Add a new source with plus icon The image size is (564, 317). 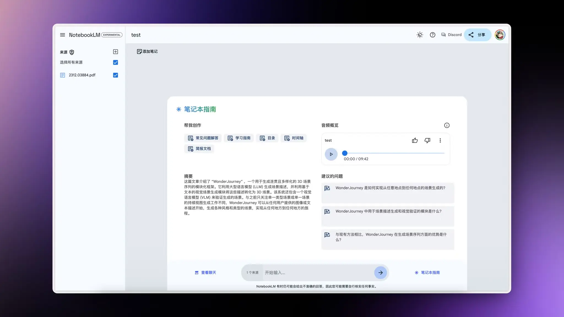pyautogui.click(x=116, y=52)
